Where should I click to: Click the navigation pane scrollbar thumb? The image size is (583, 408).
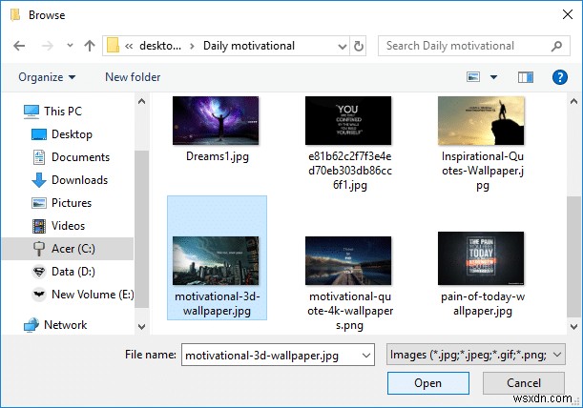(x=141, y=230)
